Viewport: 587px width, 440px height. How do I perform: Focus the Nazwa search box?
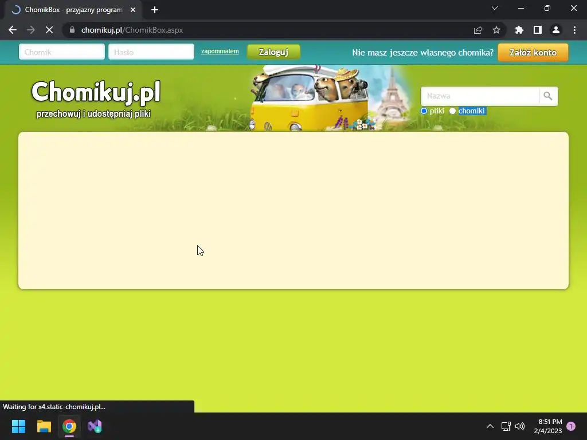point(480,96)
